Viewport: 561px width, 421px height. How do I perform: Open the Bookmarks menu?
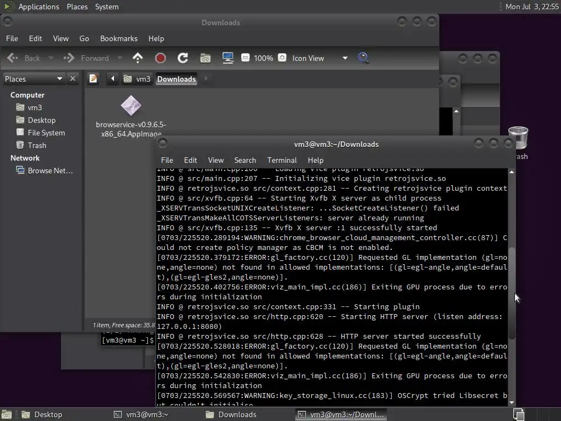pyautogui.click(x=119, y=38)
